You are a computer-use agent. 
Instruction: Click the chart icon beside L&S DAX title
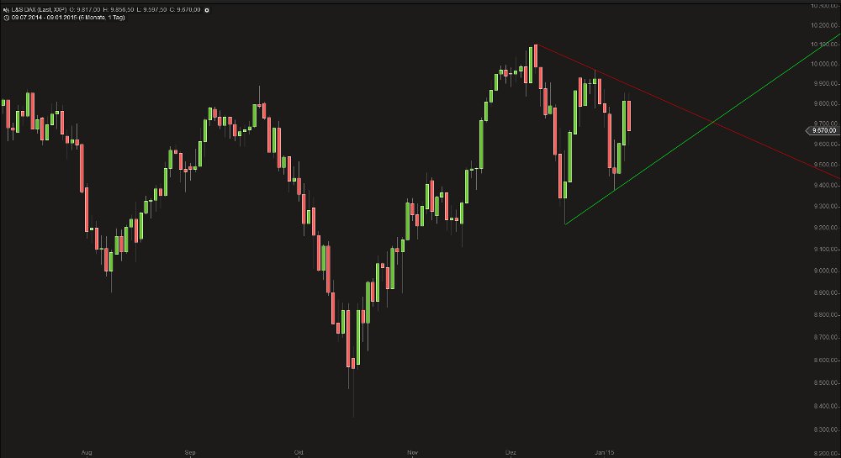pyautogui.click(x=5, y=8)
